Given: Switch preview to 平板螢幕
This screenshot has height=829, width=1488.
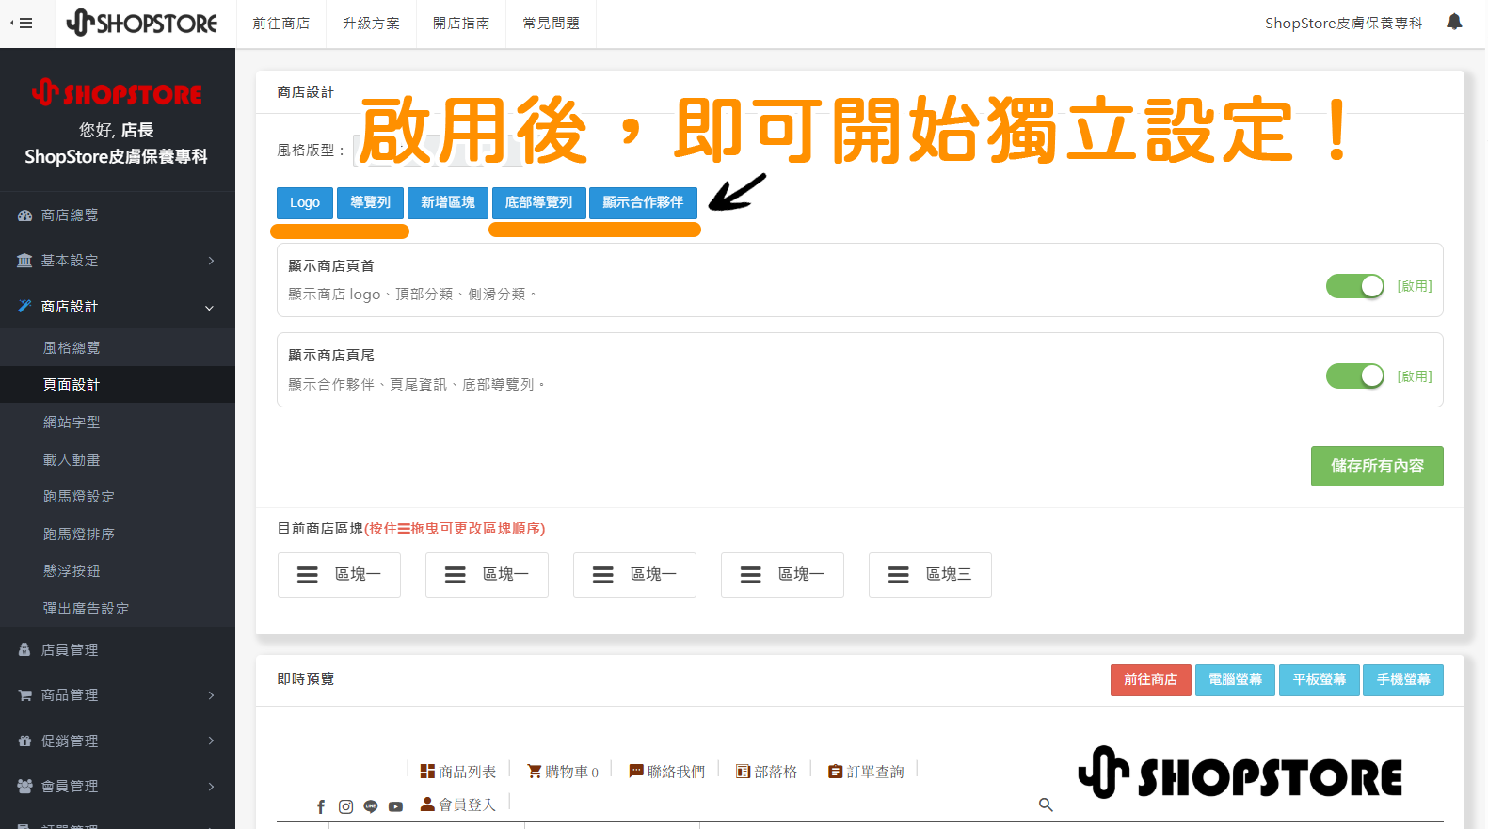Looking at the screenshot, I should pos(1320,680).
